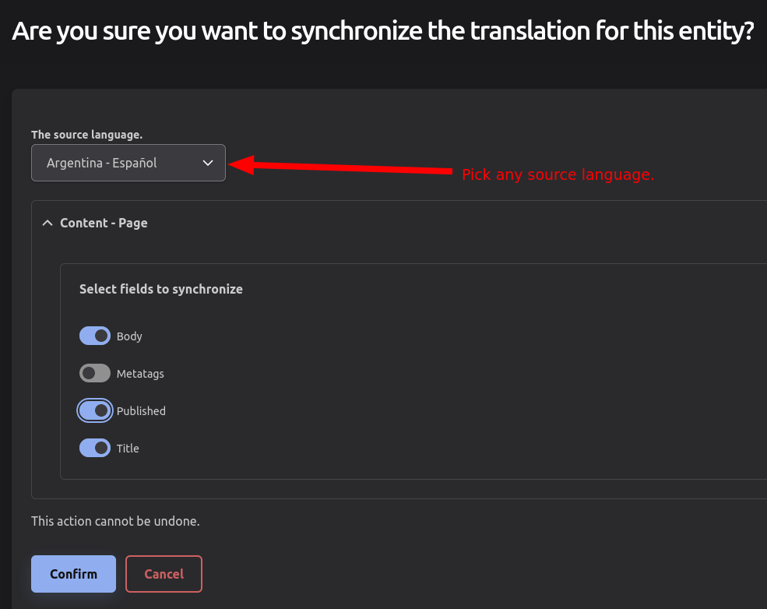Collapse the Content - Page section
The image size is (767, 609).
(x=95, y=223)
